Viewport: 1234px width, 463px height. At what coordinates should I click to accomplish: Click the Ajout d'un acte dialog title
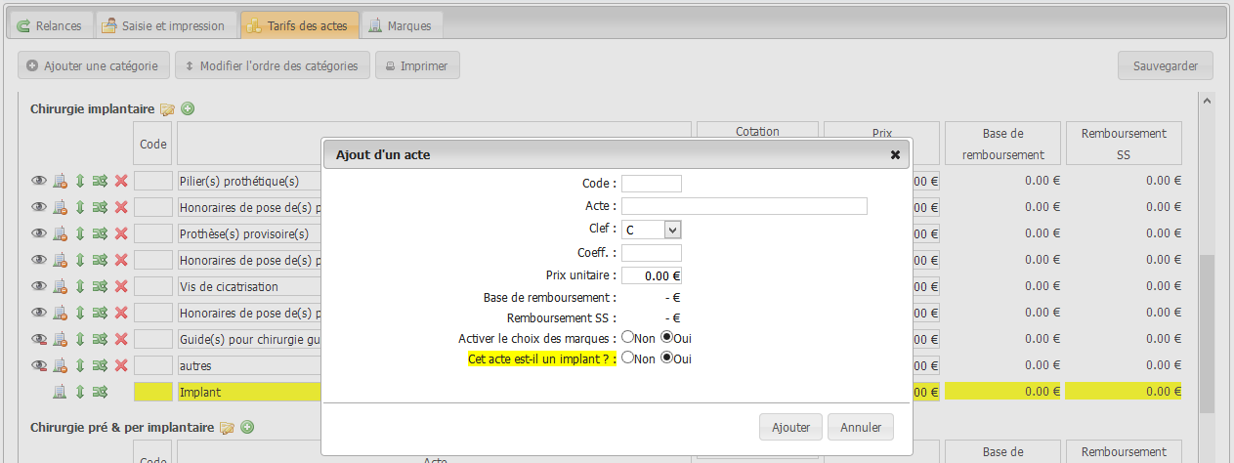tap(383, 154)
